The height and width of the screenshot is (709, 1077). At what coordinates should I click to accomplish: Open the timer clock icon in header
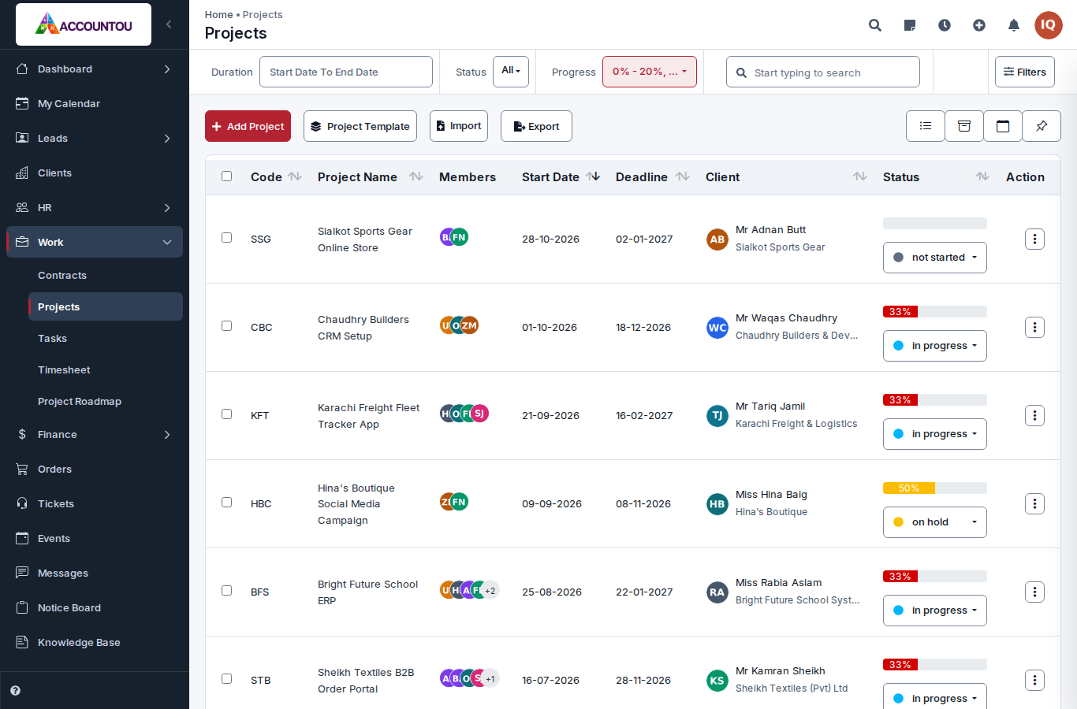coord(945,25)
